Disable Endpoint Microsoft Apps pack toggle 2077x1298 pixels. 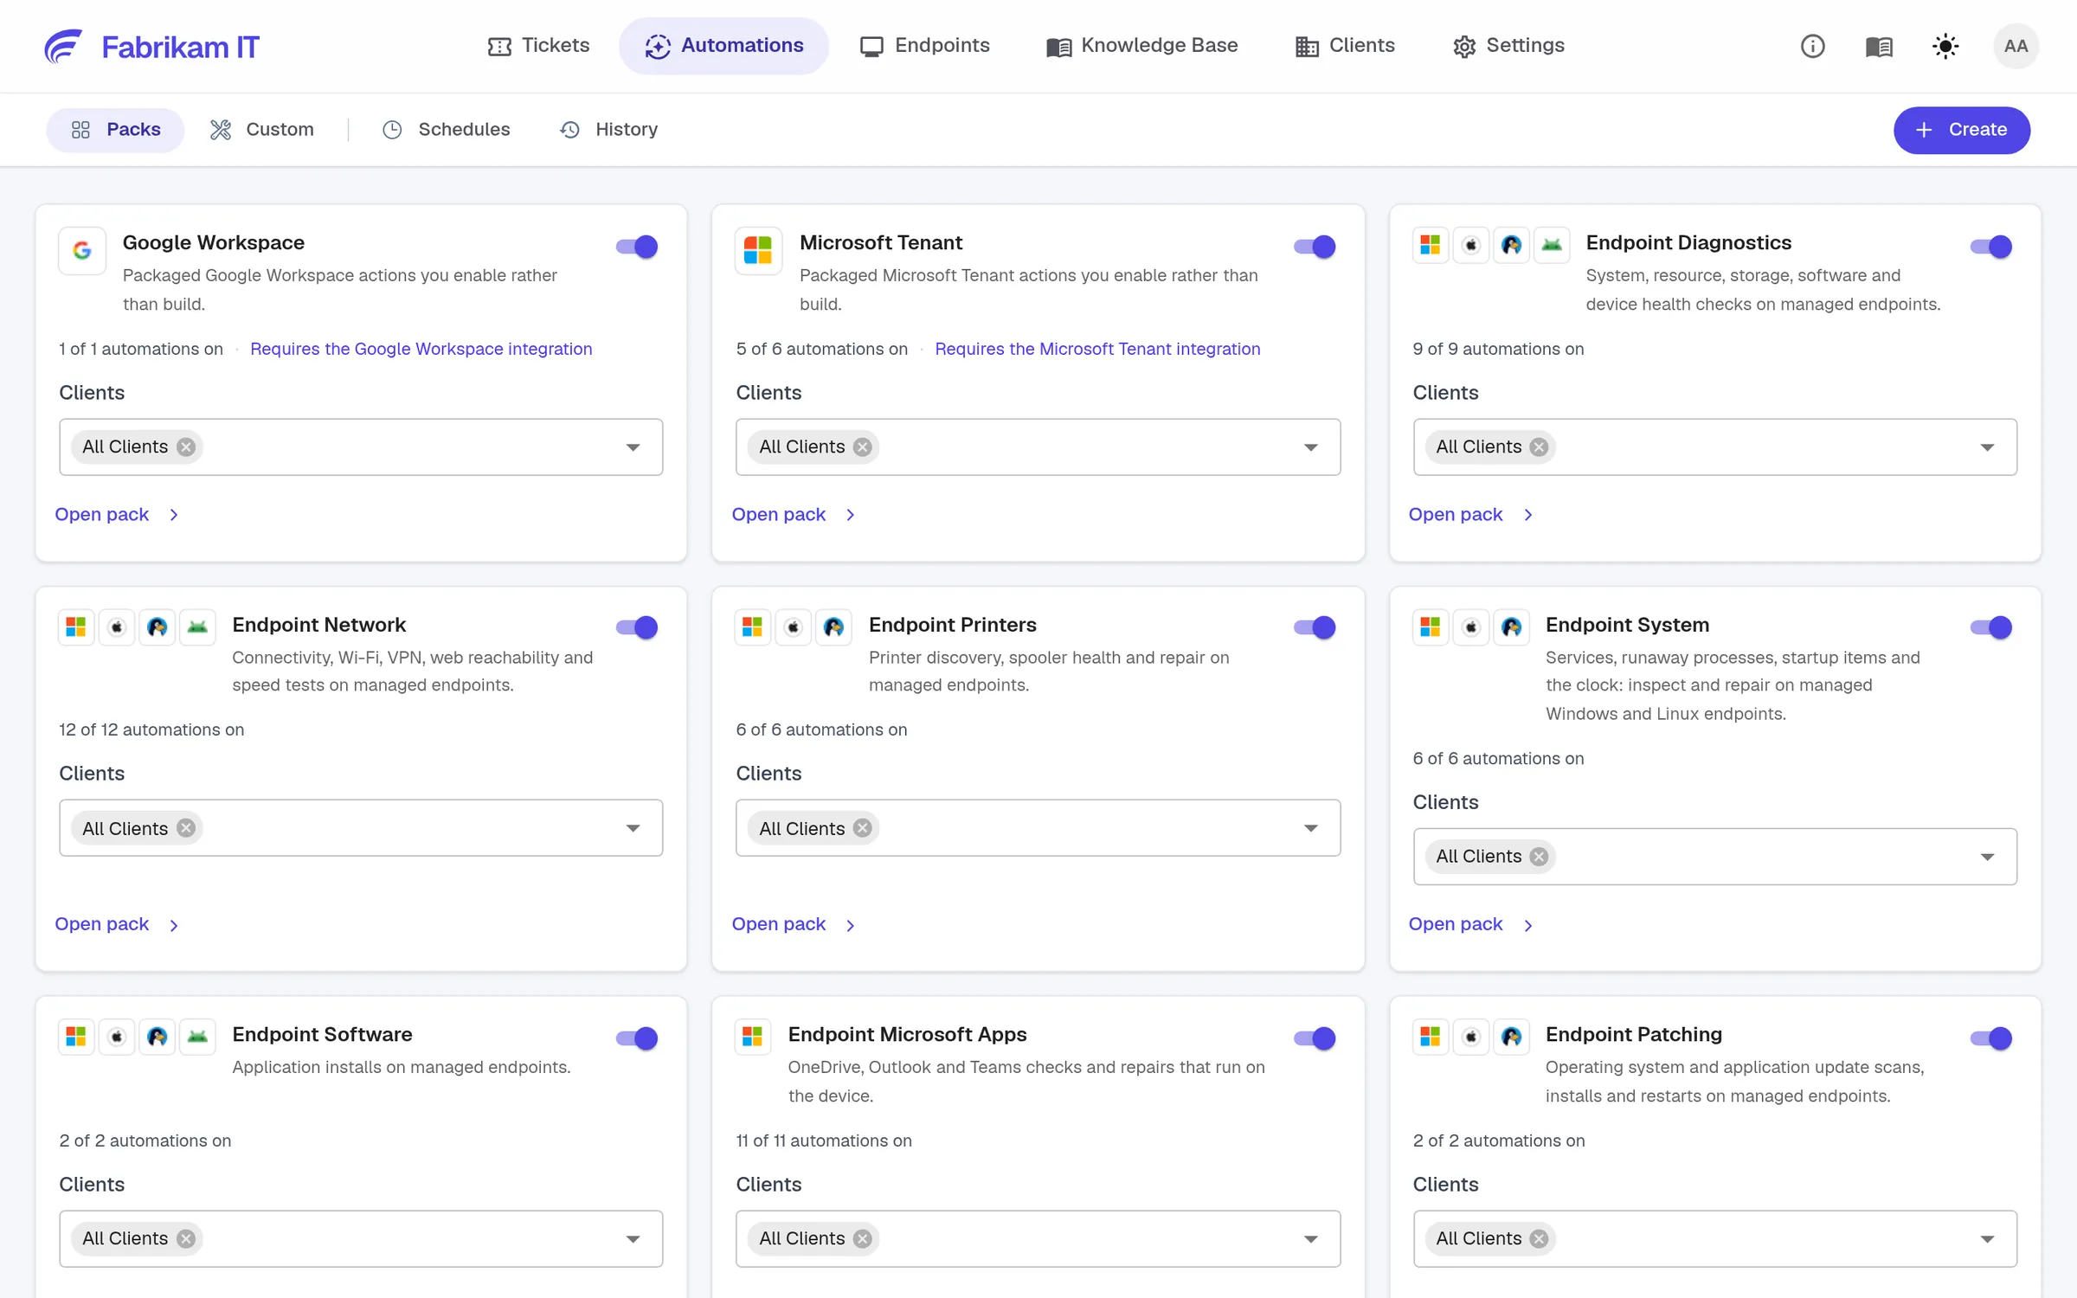pos(1315,1038)
